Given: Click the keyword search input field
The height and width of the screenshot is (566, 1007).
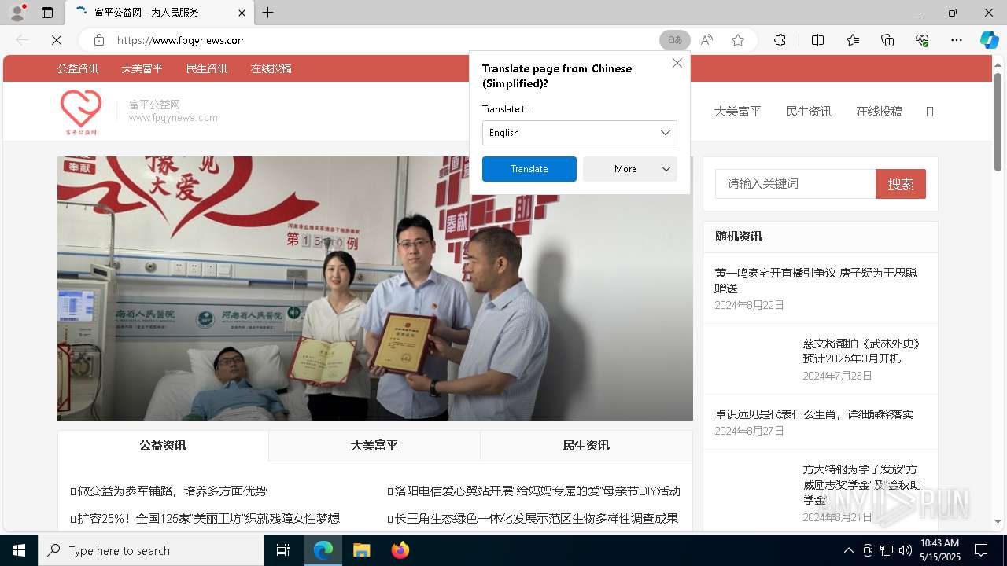Looking at the screenshot, I should [795, 184].
